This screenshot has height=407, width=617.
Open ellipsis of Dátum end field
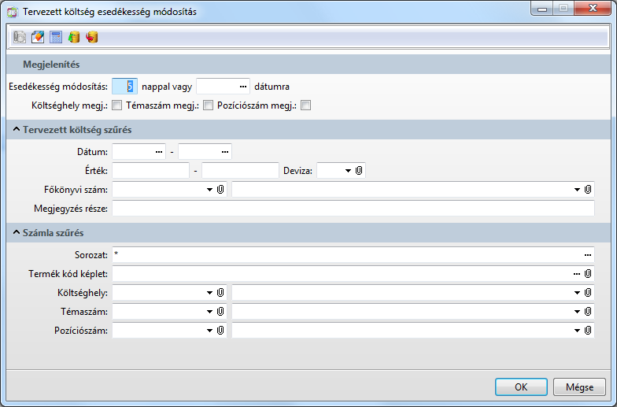[x=225, y=152]
